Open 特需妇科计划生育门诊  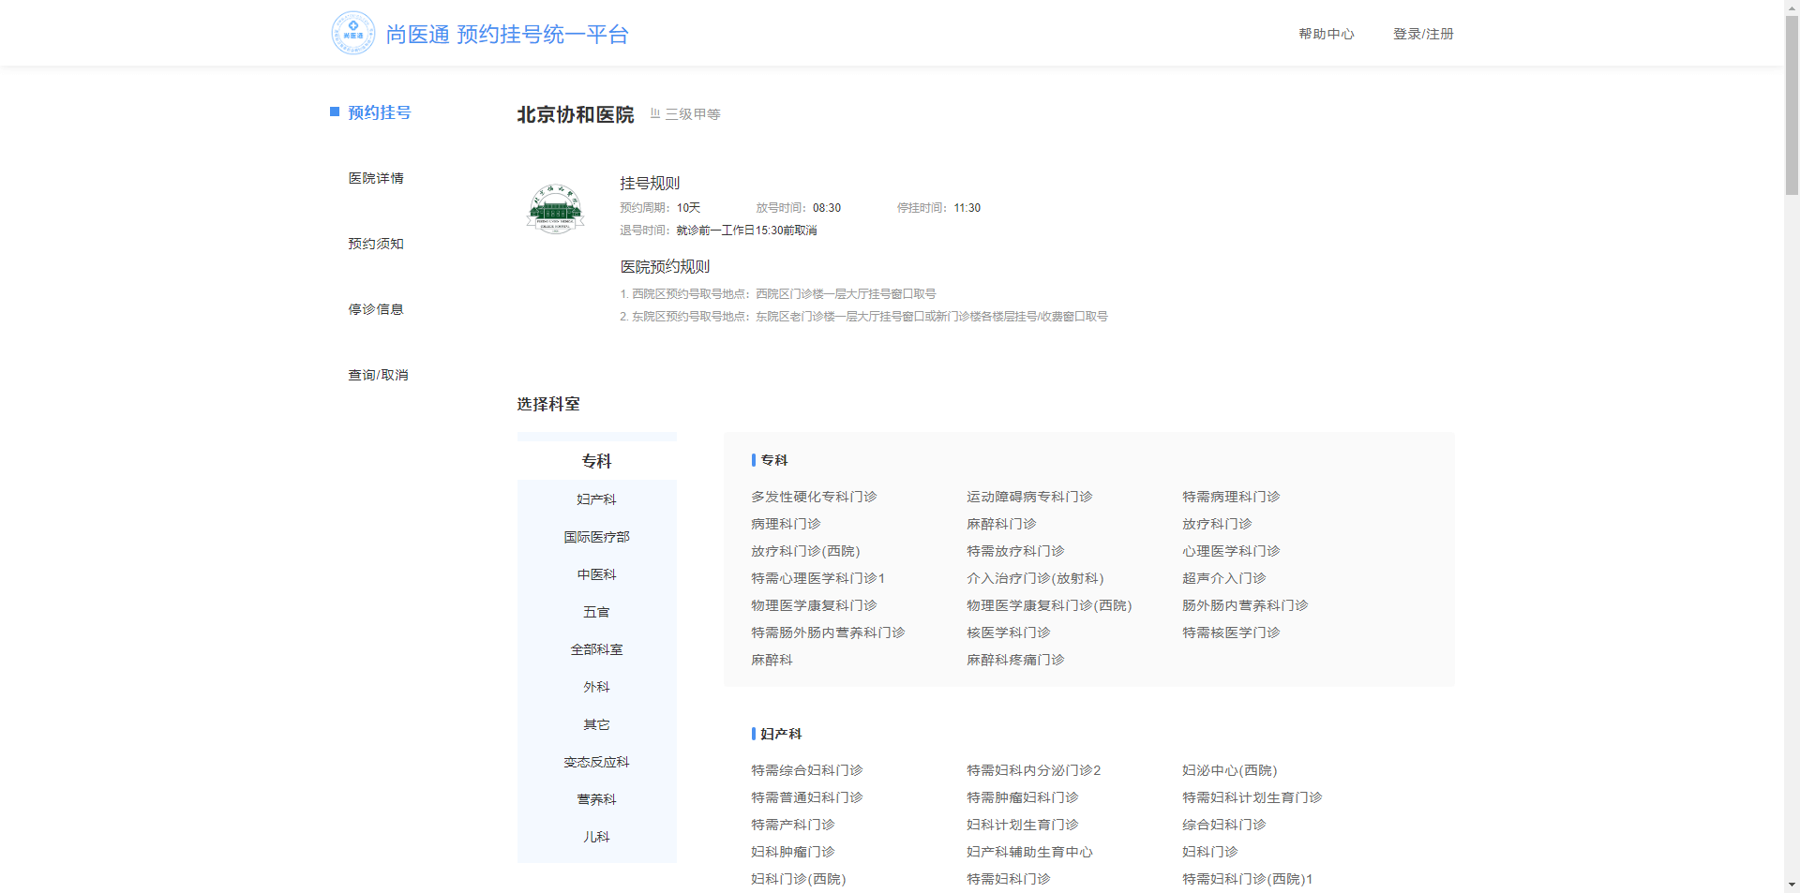point(1252,797)
